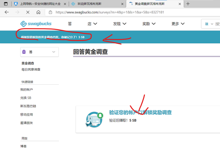Expand the 奖励 navigation dropdown
This screenshot has width=220, height=149.
[x=149, y=24]
